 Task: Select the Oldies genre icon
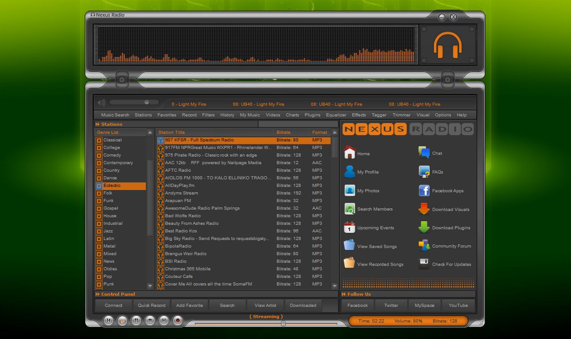pyautogui.click(x=99, y=269)
